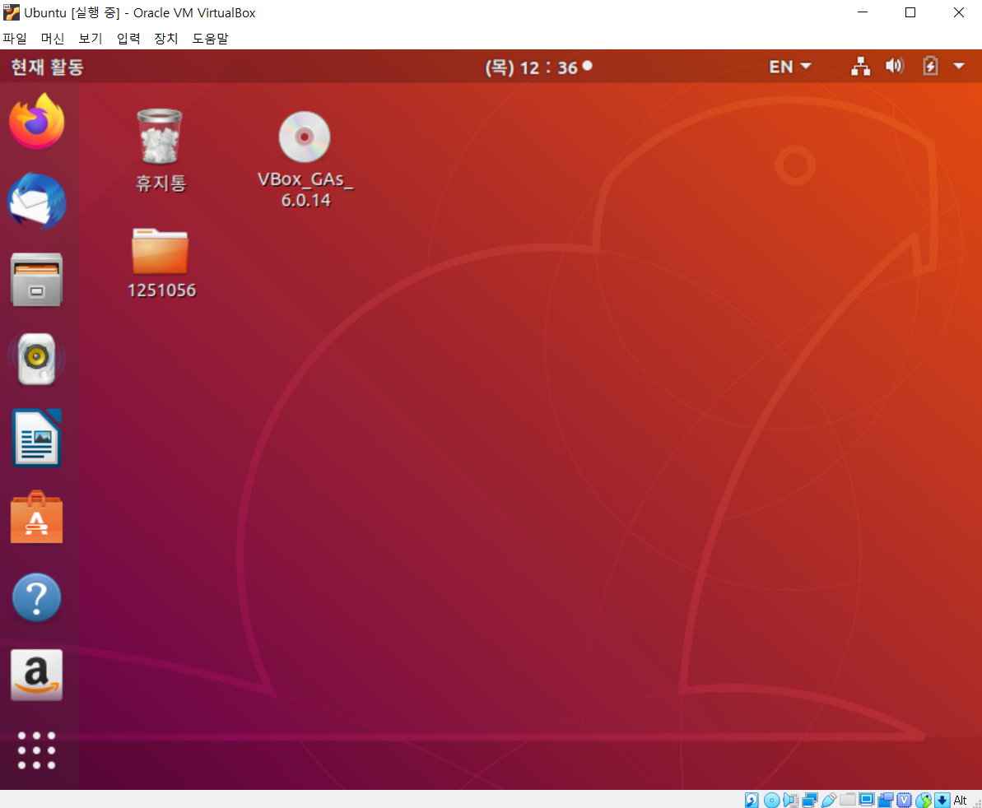Click the 현재 활동 activities button

[48, 67]
